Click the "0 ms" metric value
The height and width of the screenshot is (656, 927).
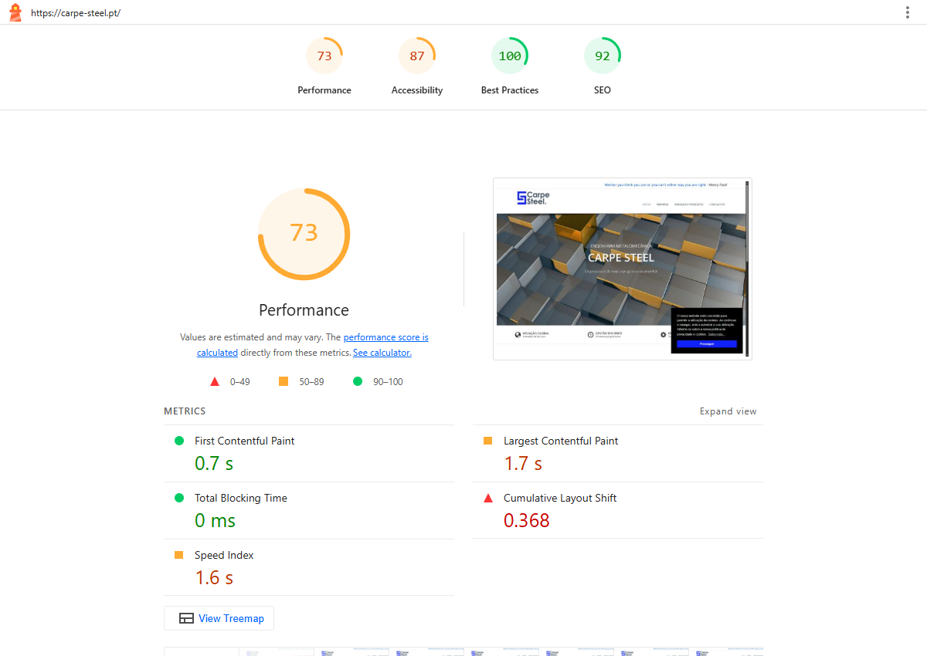click(x=215, y=521)
